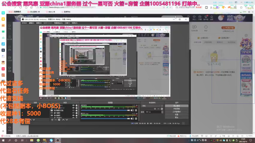Adjust microphone volume slider
The height and width of the screenshot is (143, 255).
106,119
